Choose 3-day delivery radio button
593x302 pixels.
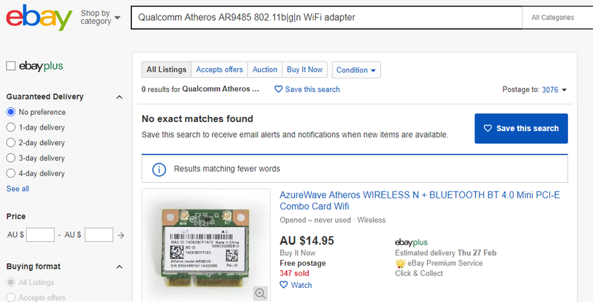pos(11,158)
